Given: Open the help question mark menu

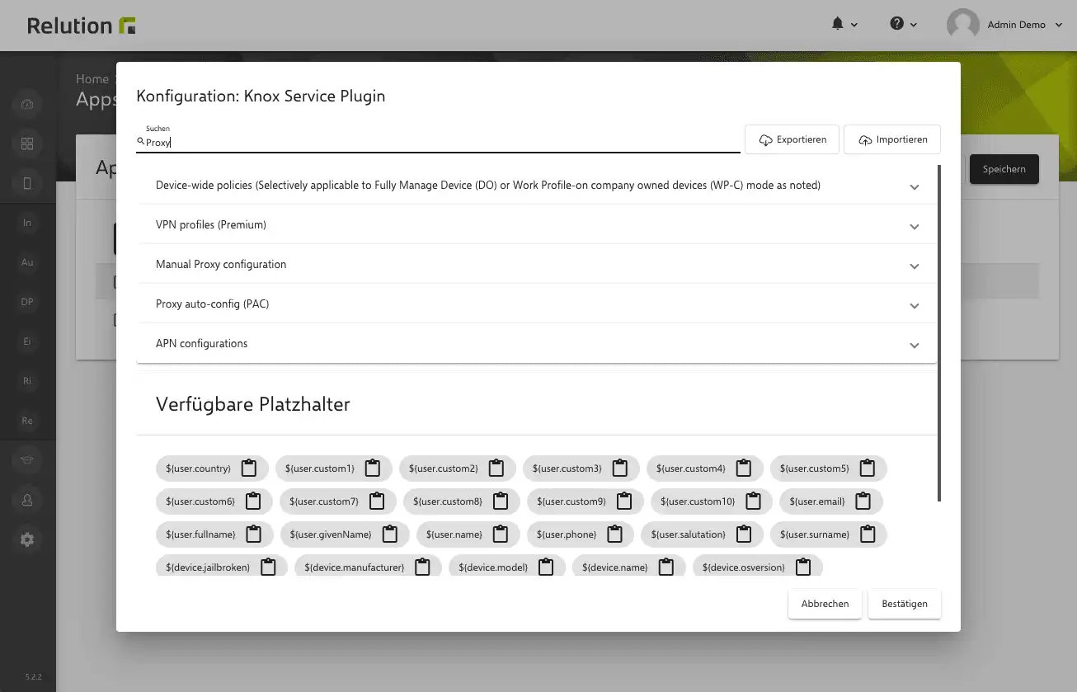Looking at the screenshot, I should coord(904,24).
